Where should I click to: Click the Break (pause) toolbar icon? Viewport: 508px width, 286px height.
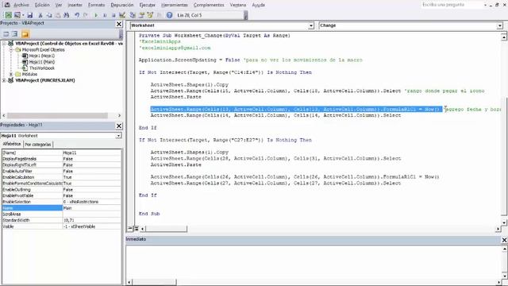coord(105,15)
